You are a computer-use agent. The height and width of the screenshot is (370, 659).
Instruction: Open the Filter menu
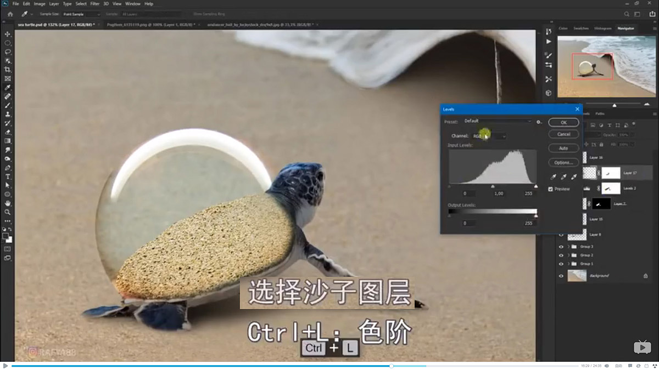(96, 3)
